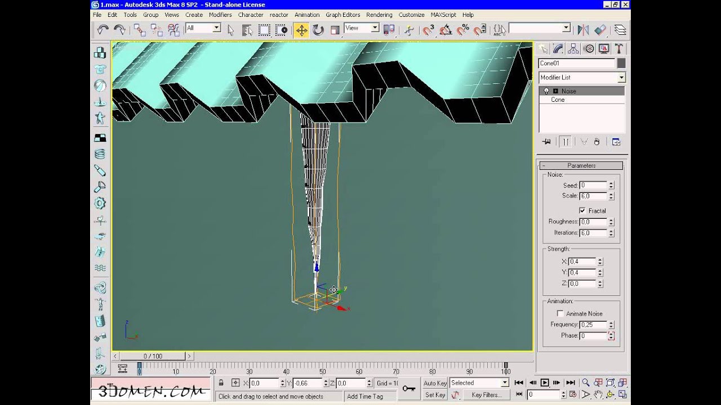Open the Customize menu
Image resolution: width=721 pixels, height=405 pixels.
[x=411, y=15]
